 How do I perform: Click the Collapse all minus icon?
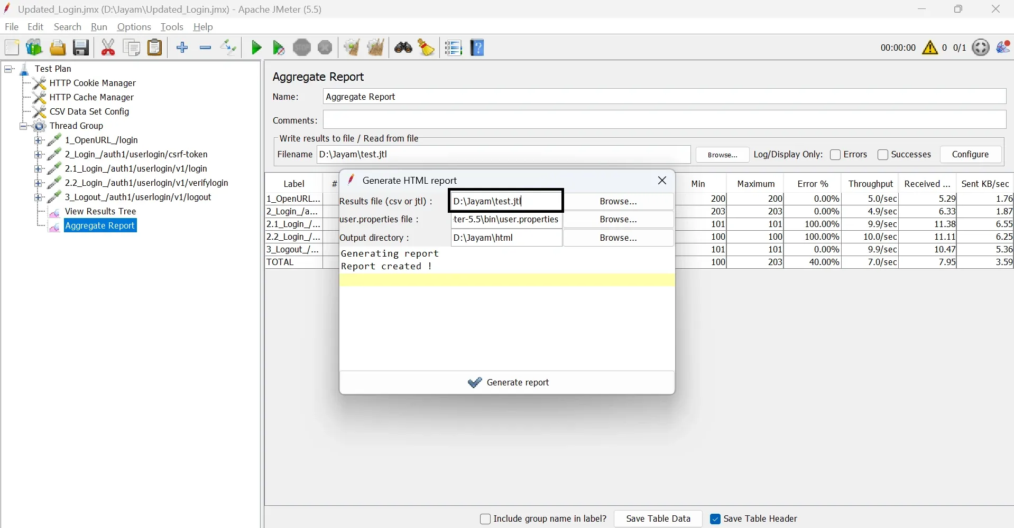pyautogui.click(x=206, y=48)
